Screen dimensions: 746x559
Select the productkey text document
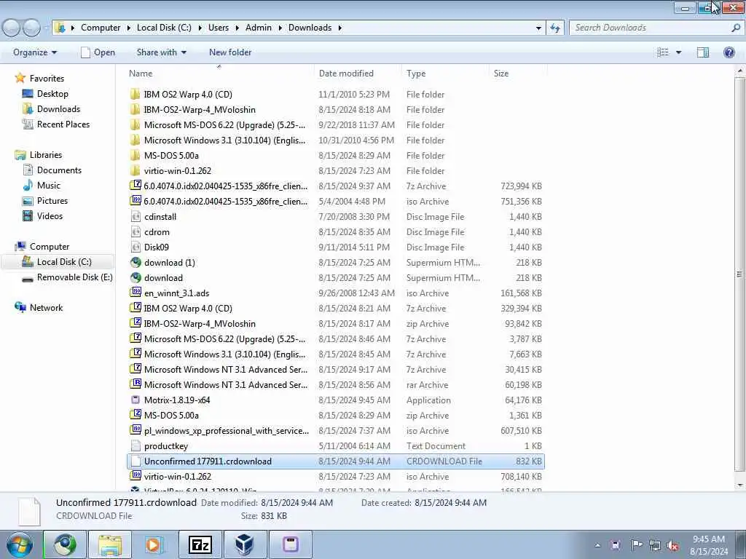[x=335, y=446]
